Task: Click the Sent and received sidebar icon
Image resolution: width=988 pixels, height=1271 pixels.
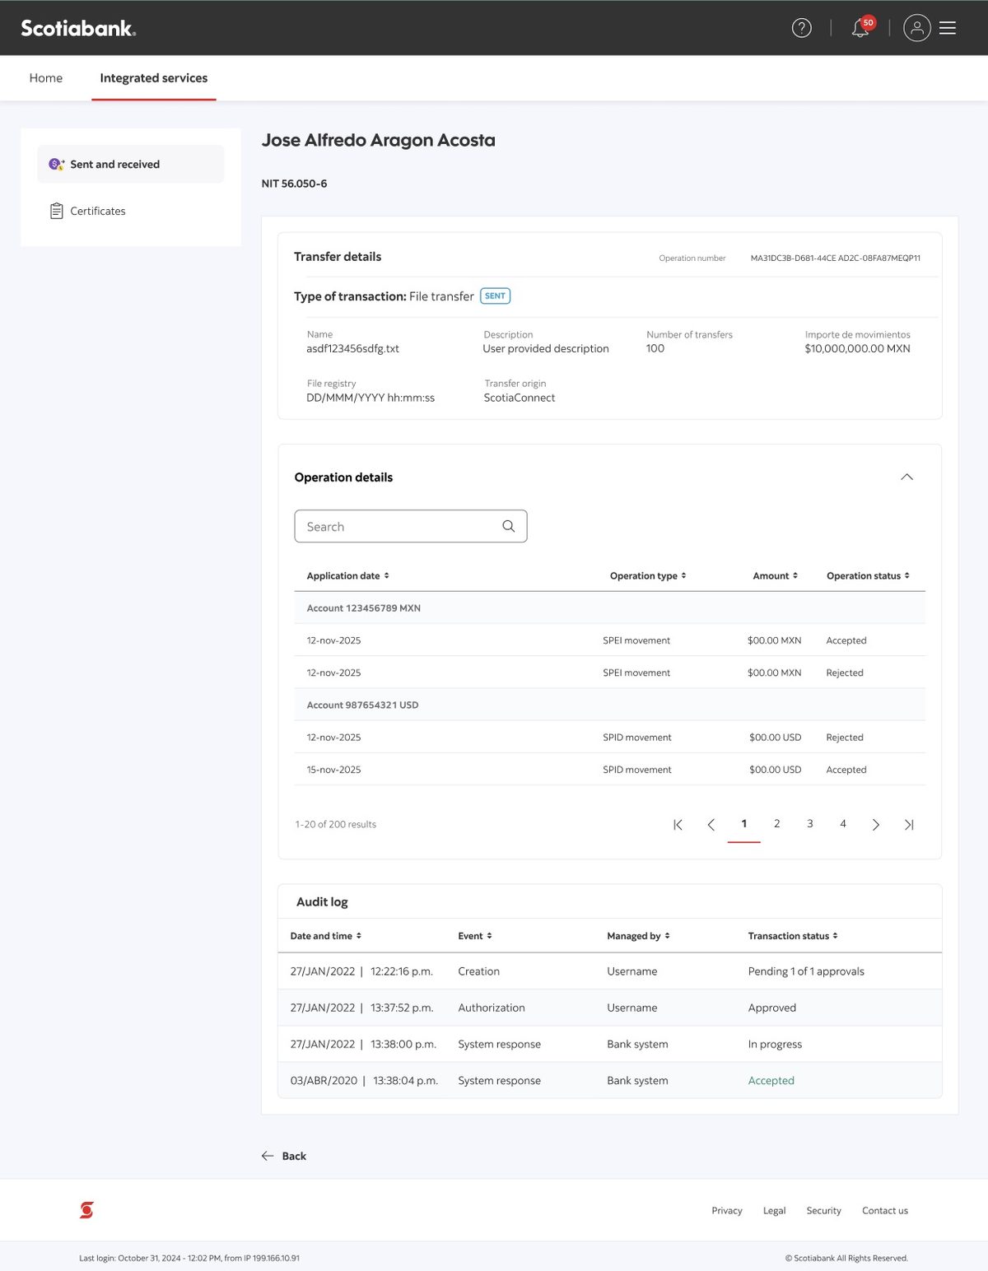Action: [x=56, y=165]
